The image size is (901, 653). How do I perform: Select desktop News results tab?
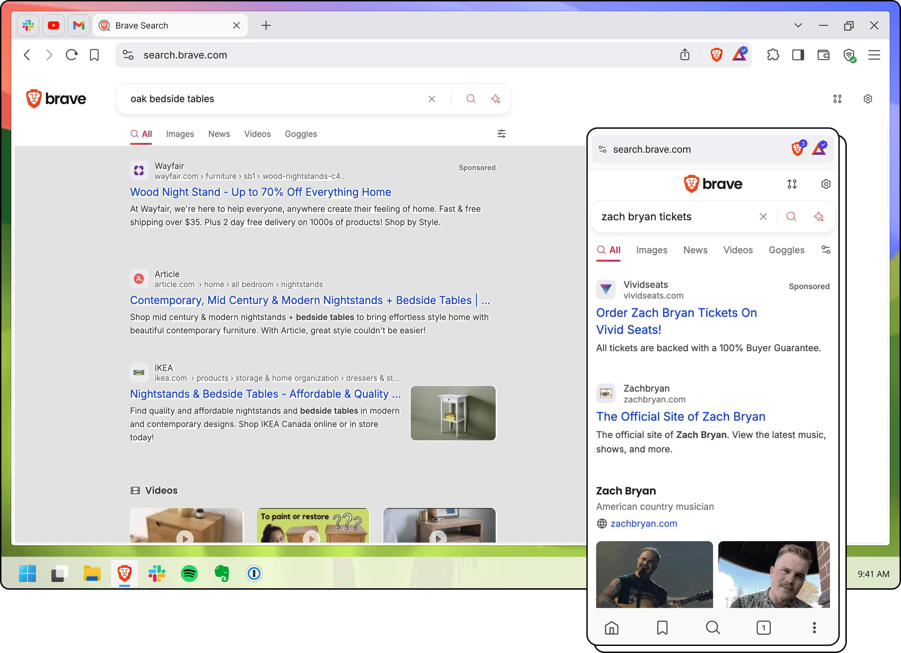click(x=219, y=134)
